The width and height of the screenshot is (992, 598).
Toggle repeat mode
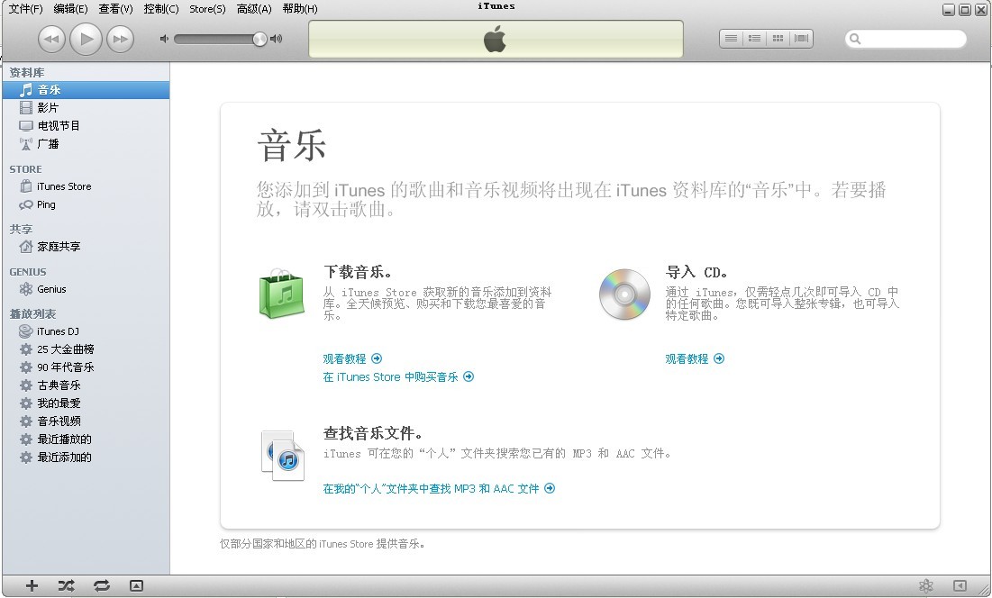(102, 585)
